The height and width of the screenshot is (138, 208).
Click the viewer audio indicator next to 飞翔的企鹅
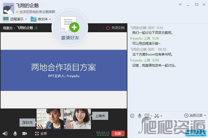(x=36, y=28)
